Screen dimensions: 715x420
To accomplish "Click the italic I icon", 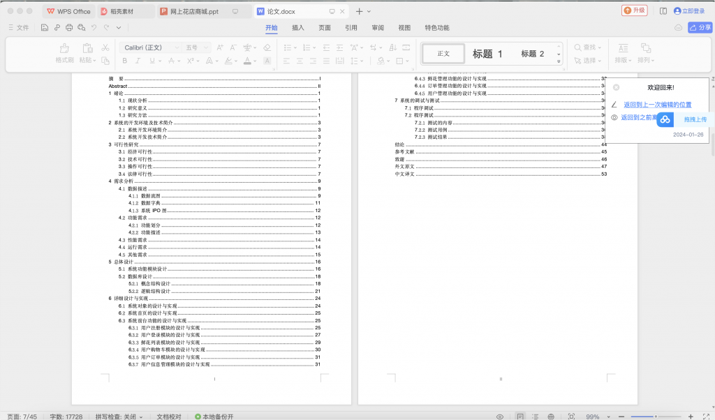I will coord(138,61).
